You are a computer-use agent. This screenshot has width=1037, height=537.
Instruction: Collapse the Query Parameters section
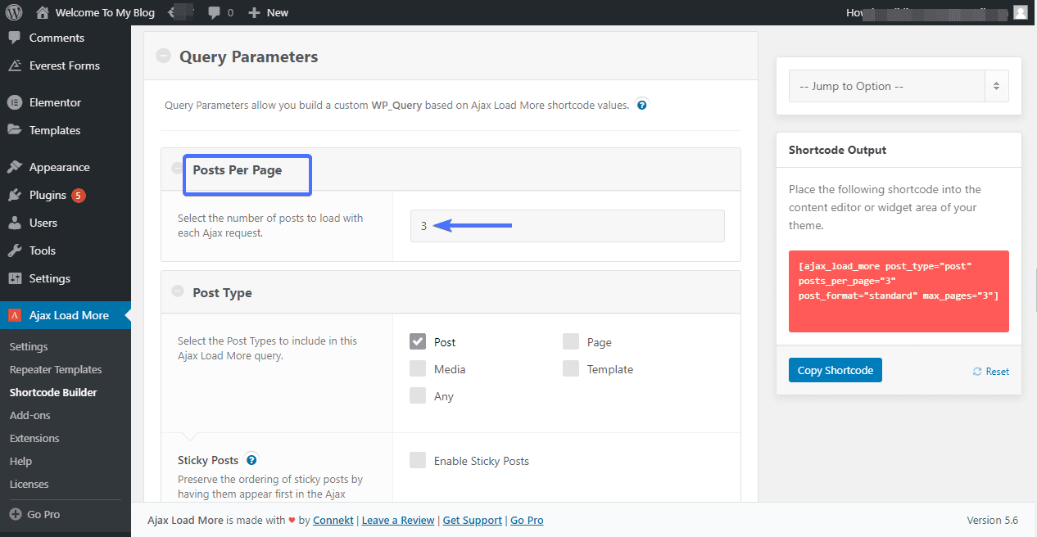point(164,56)
